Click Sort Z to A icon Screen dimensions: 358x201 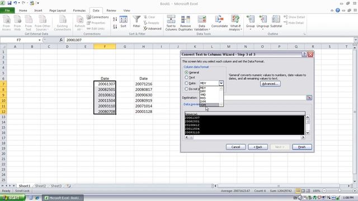click(x=115, y=26)
